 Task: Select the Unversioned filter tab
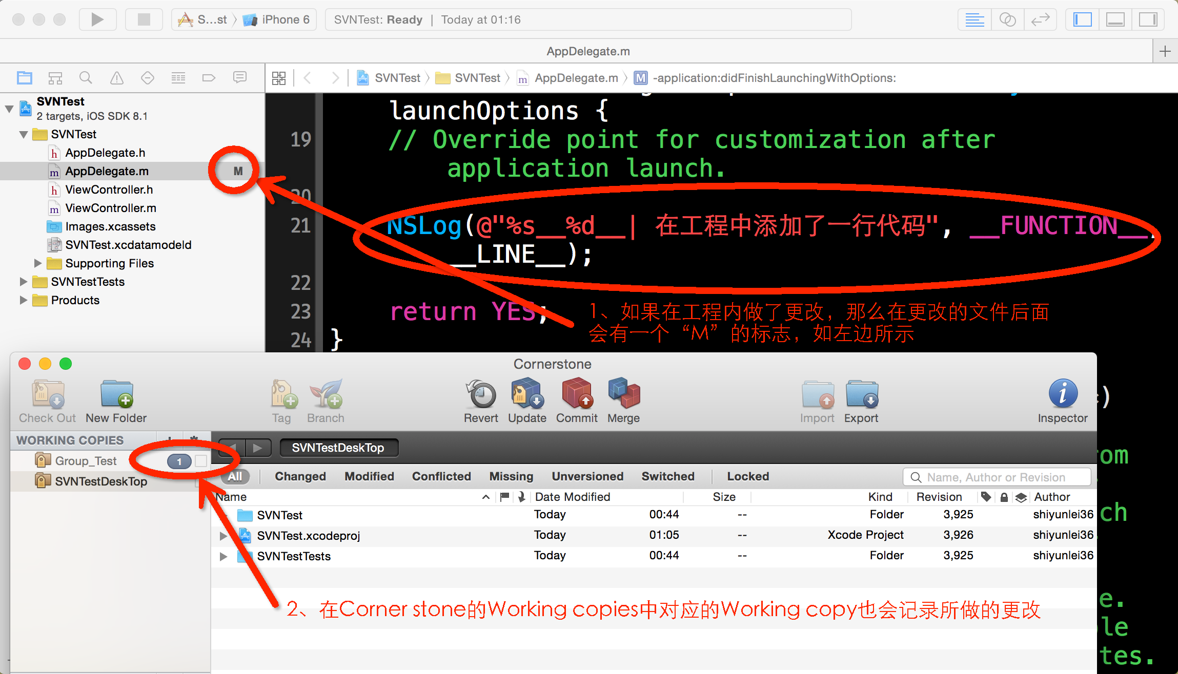pos(587,476)
